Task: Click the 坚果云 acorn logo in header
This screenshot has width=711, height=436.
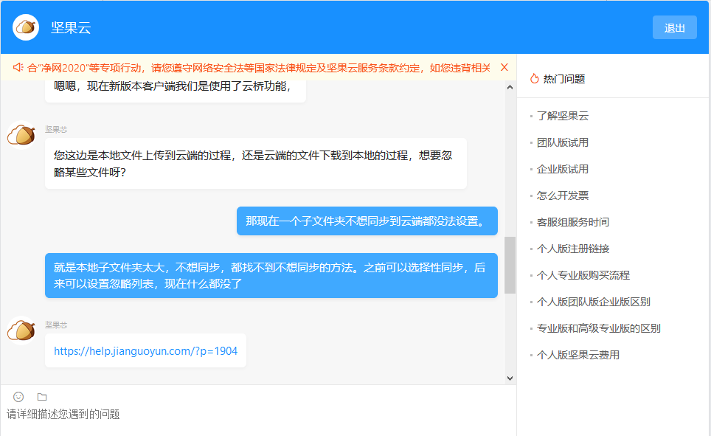Action: point(25,27)
